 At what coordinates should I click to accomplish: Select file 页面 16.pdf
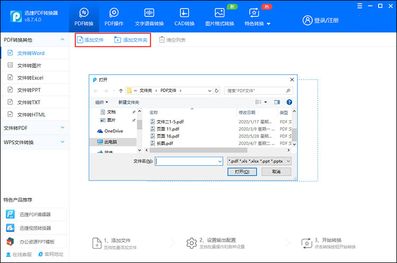coord(165,136)
